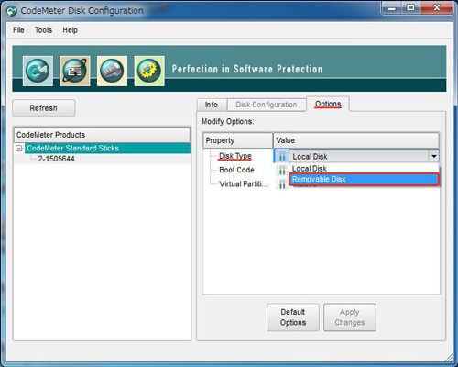Click the Virtual Partition value row icon
The image size is (458, 367).
click(282, 183)
